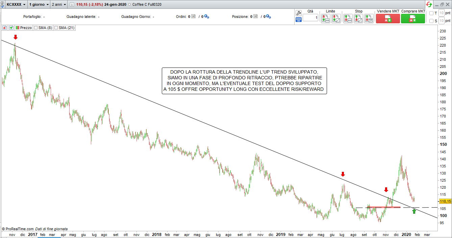Viewport: 452px width, 238px height.
Task: Click the blue keyboard shortcuts icon
Action: coord(298,20)
